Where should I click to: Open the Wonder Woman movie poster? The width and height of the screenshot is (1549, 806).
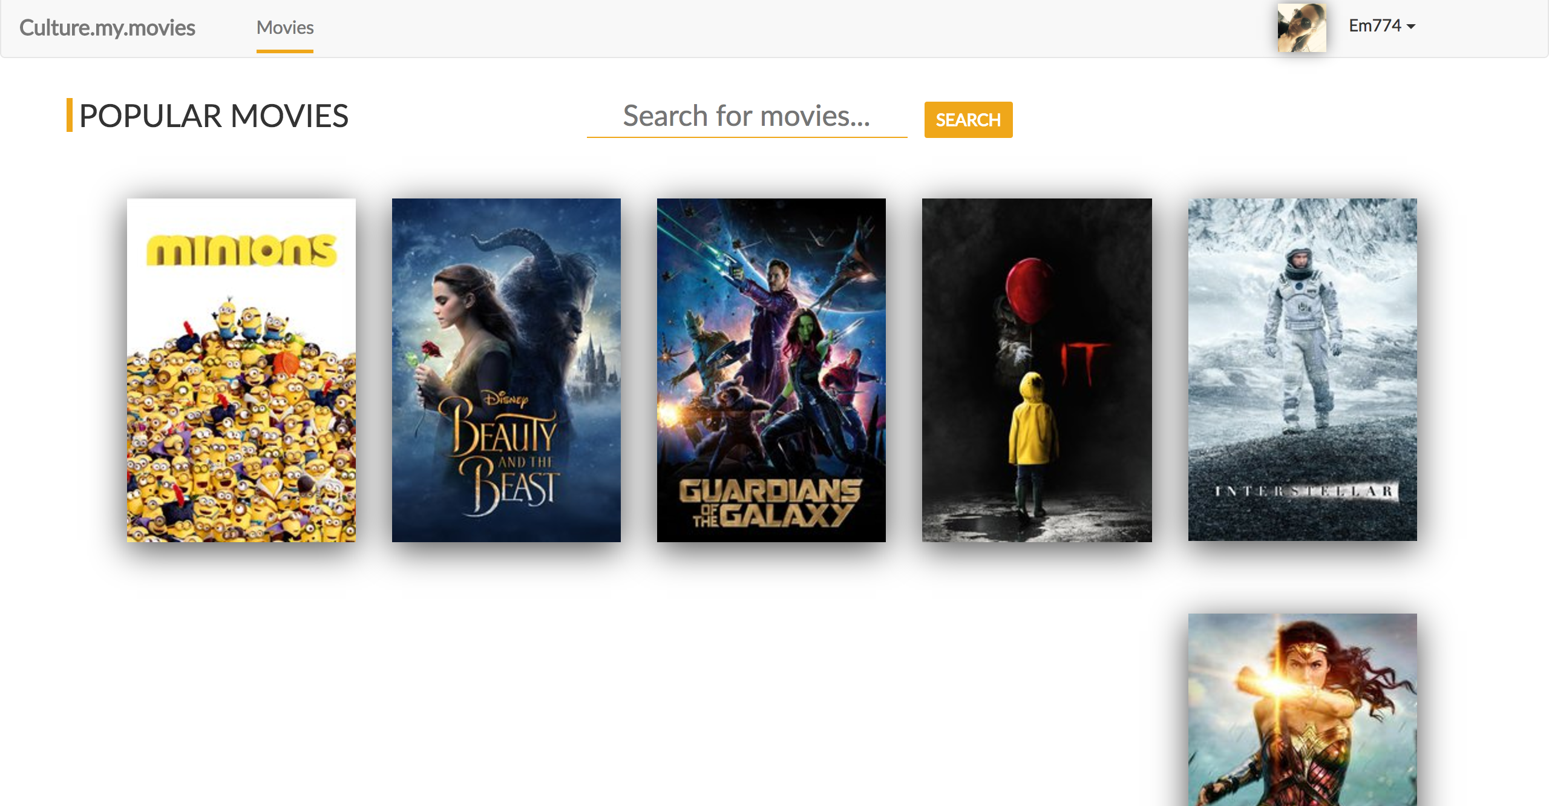pyautogui.click(x=1303, y=709)
